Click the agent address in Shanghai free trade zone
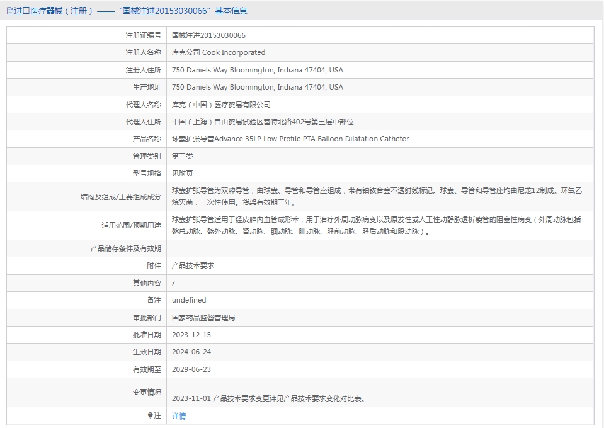Viewport: 604px width, 428px height. [x=267, y=122]
